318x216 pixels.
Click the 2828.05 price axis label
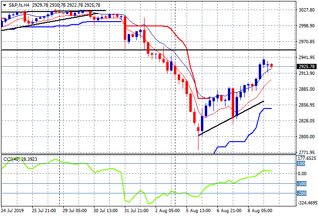(x=306, y=120)
